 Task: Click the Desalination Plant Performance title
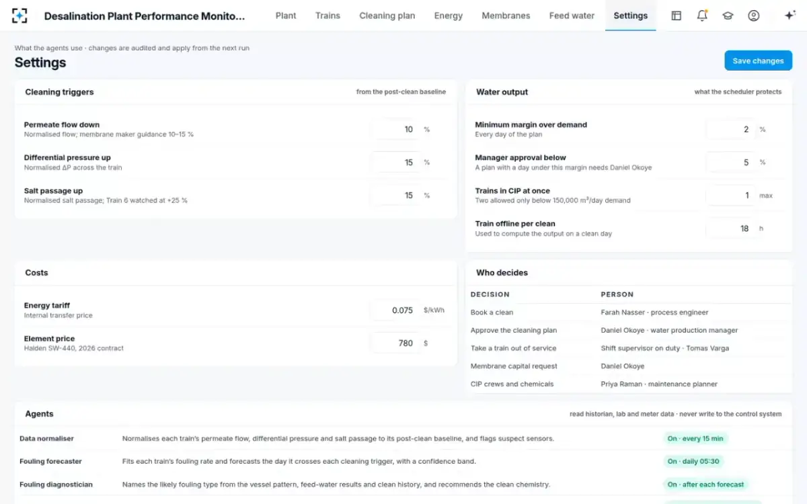click(x=145, y=15)
